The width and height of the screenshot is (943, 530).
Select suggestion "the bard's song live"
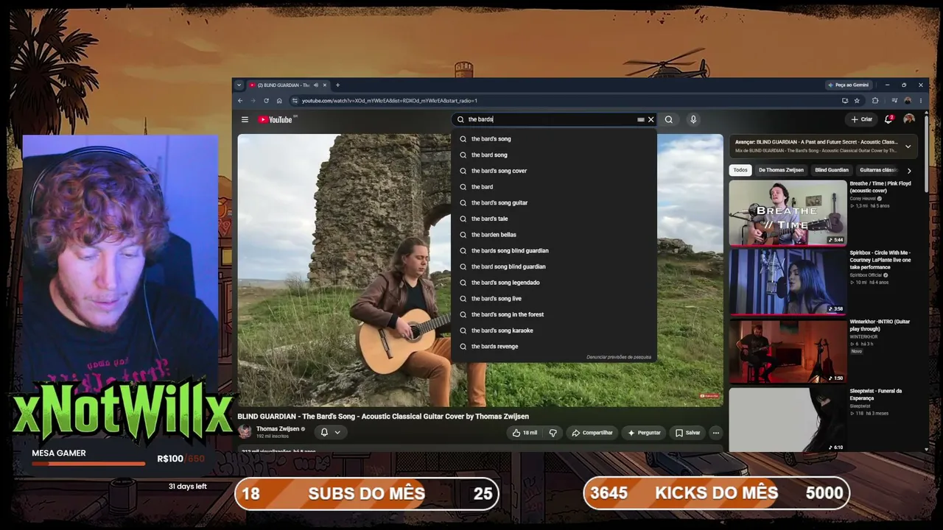(553, 298)
